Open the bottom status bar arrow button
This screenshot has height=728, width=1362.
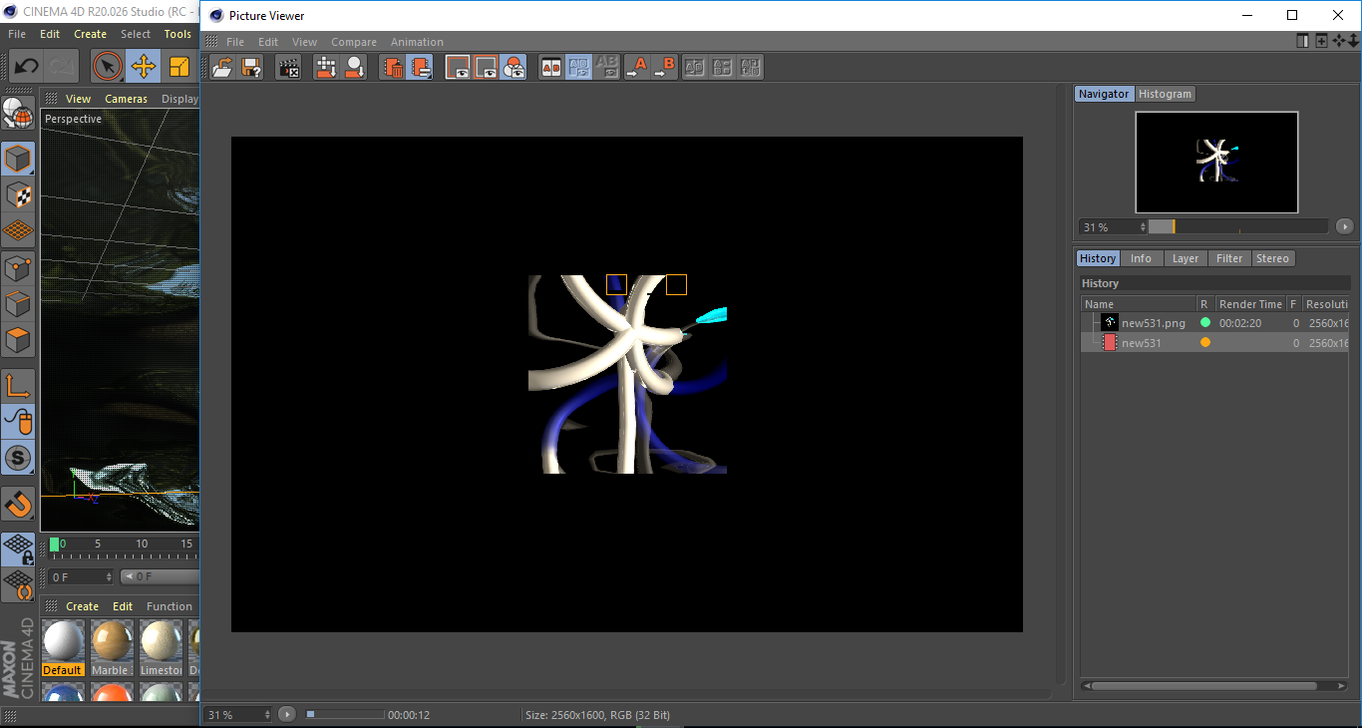point(287,715)
